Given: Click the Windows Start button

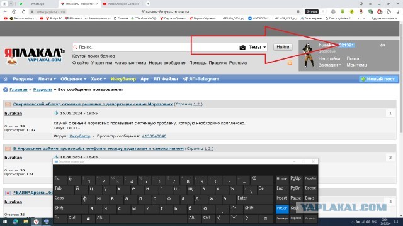Looking at the screenshot, I should coord(5,222).
